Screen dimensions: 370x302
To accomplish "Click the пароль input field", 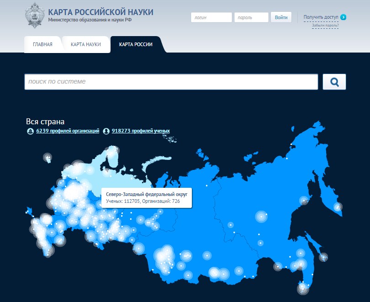I will (x=251, y=17).
